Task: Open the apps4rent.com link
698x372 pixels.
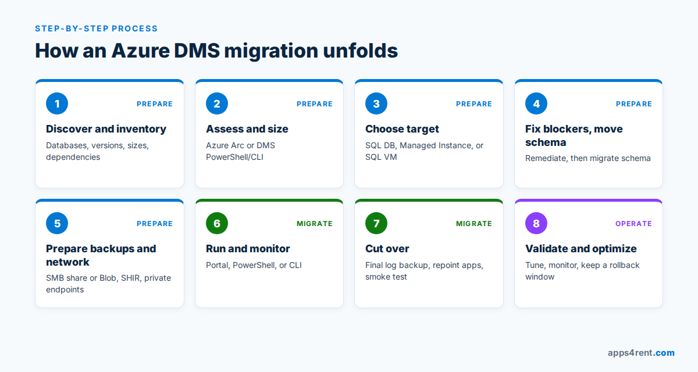Action: click(x=641, y=352)
